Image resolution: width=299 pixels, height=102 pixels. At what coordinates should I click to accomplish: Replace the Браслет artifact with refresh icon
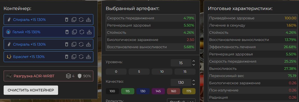click(x=81, y=57)
